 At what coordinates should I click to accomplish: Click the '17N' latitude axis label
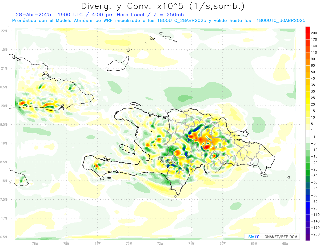point(4,218)
